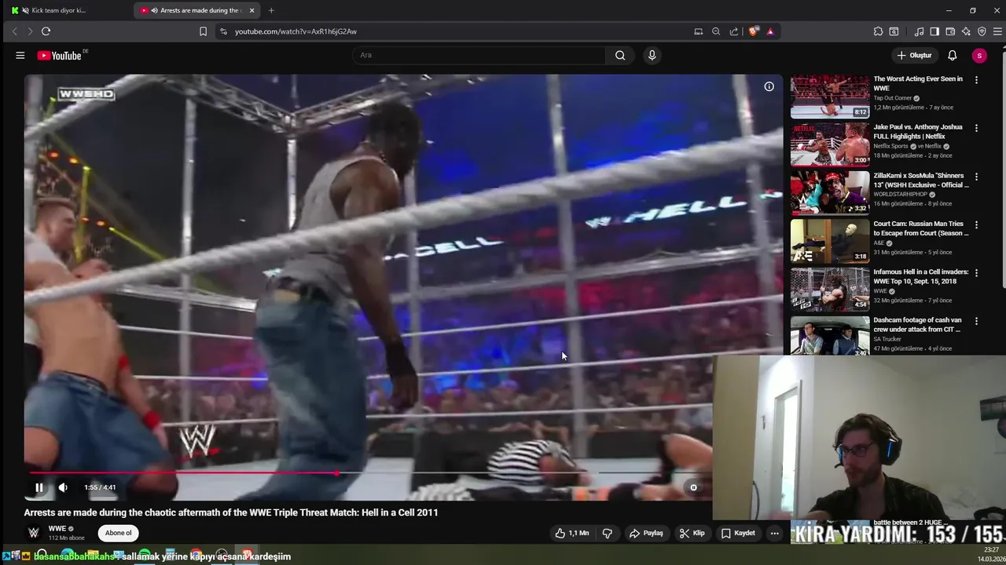Pause the playing video

click(39, 487)
